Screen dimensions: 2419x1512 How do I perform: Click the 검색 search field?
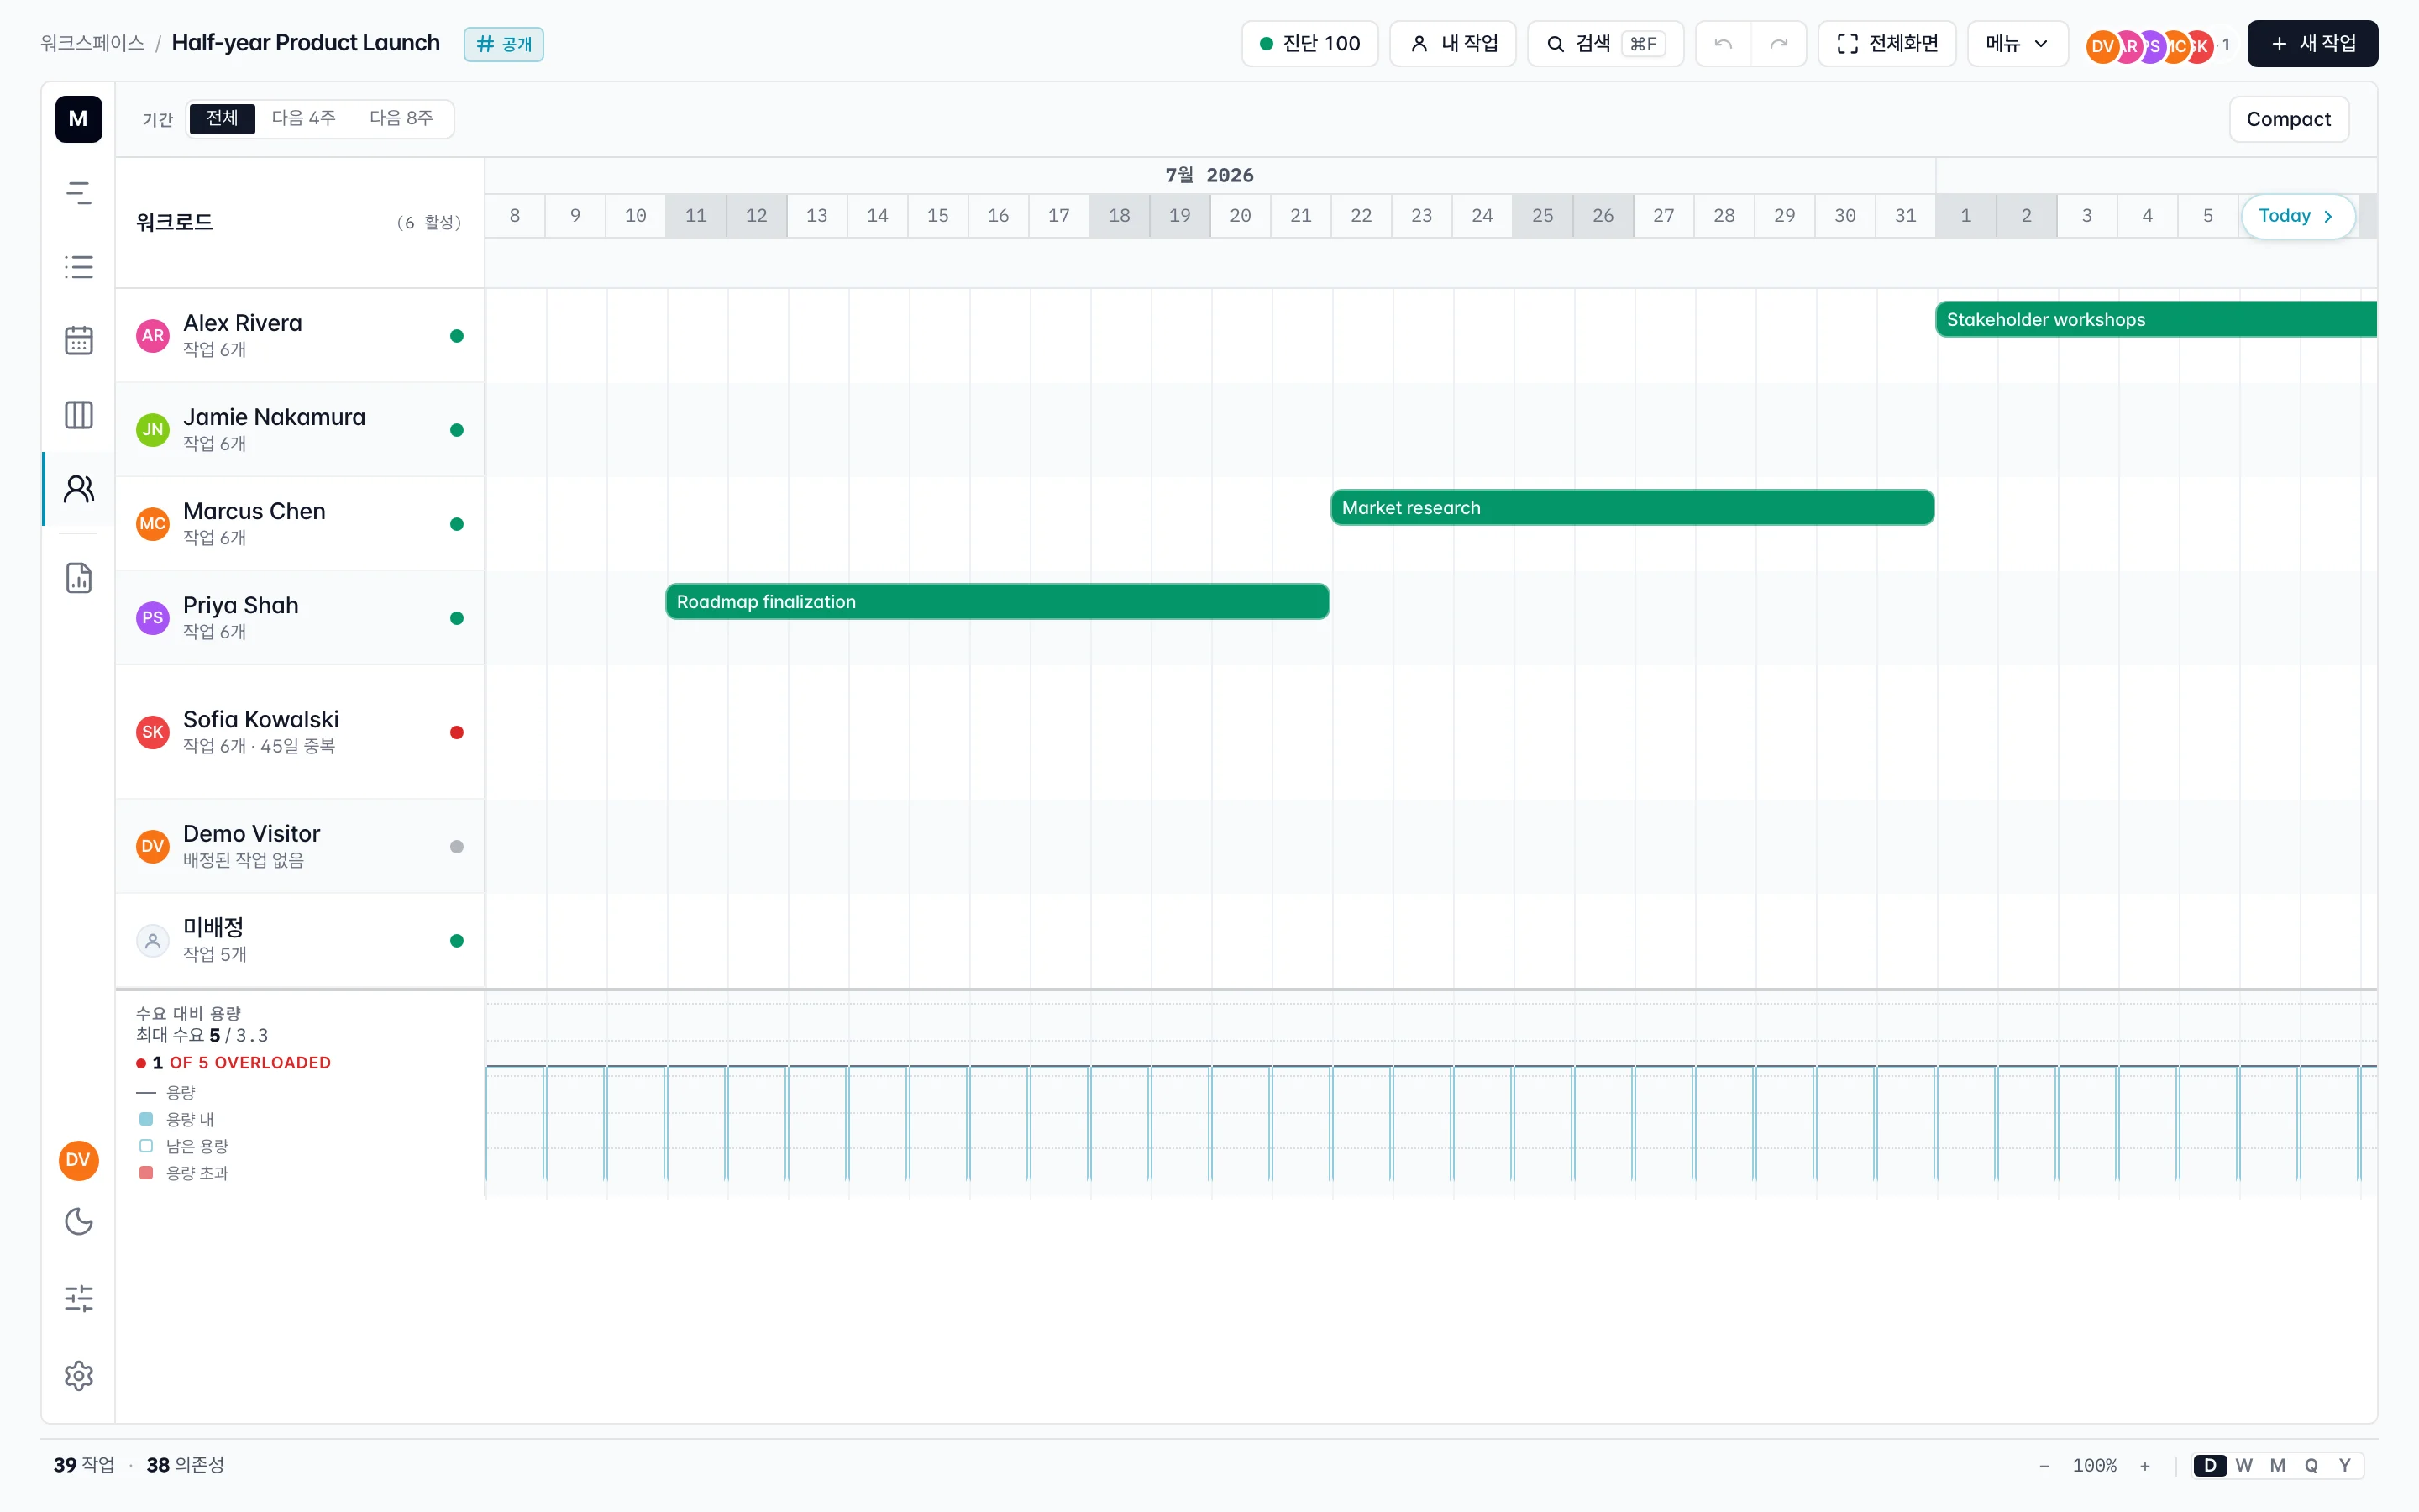click(1605, 44)
